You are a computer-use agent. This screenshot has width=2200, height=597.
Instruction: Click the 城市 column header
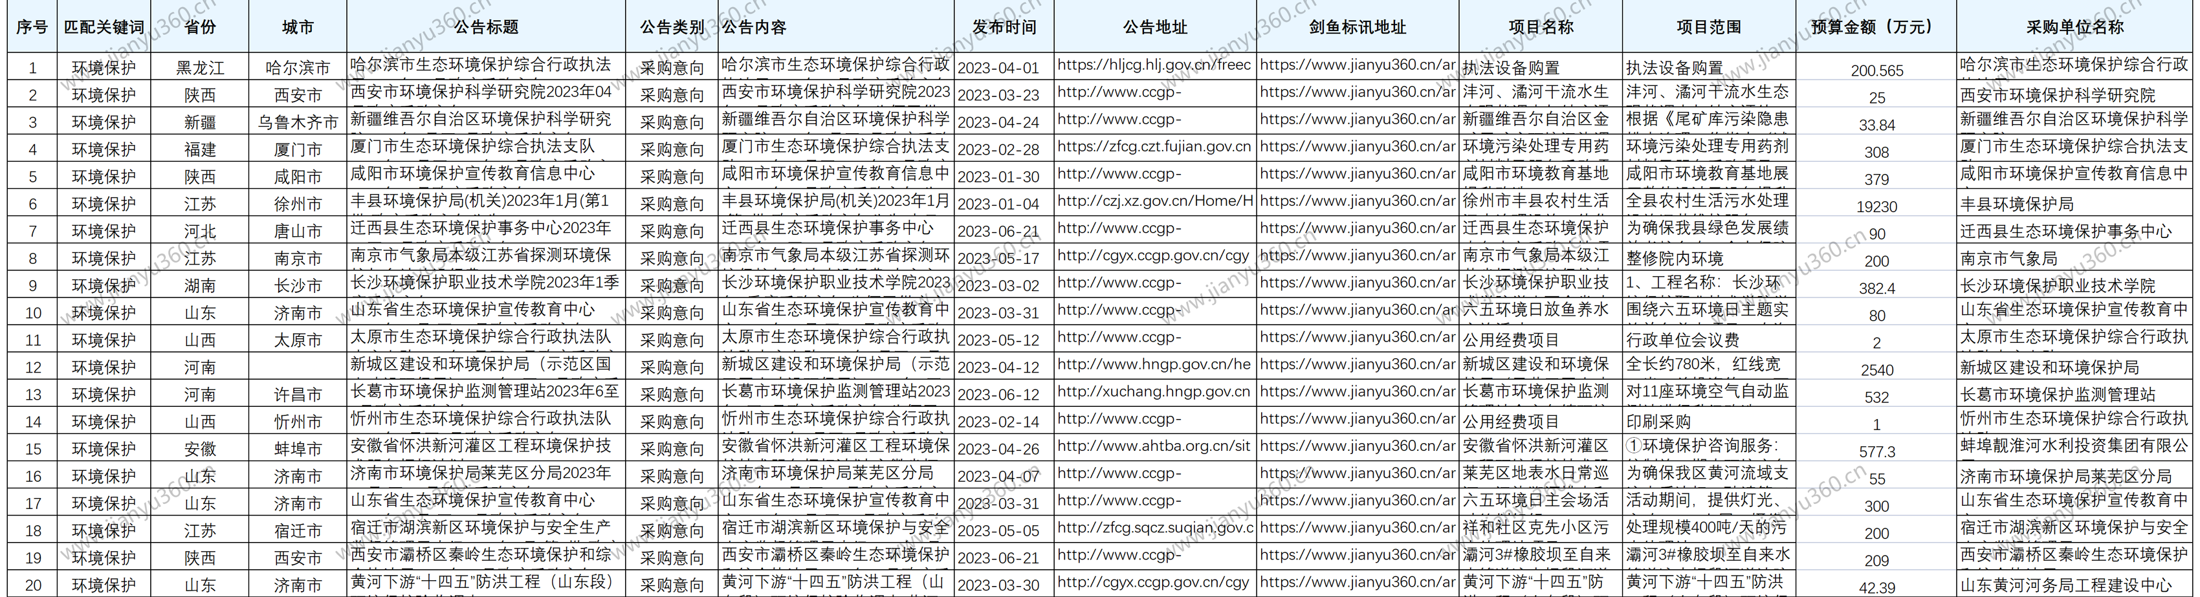point(298,27)
